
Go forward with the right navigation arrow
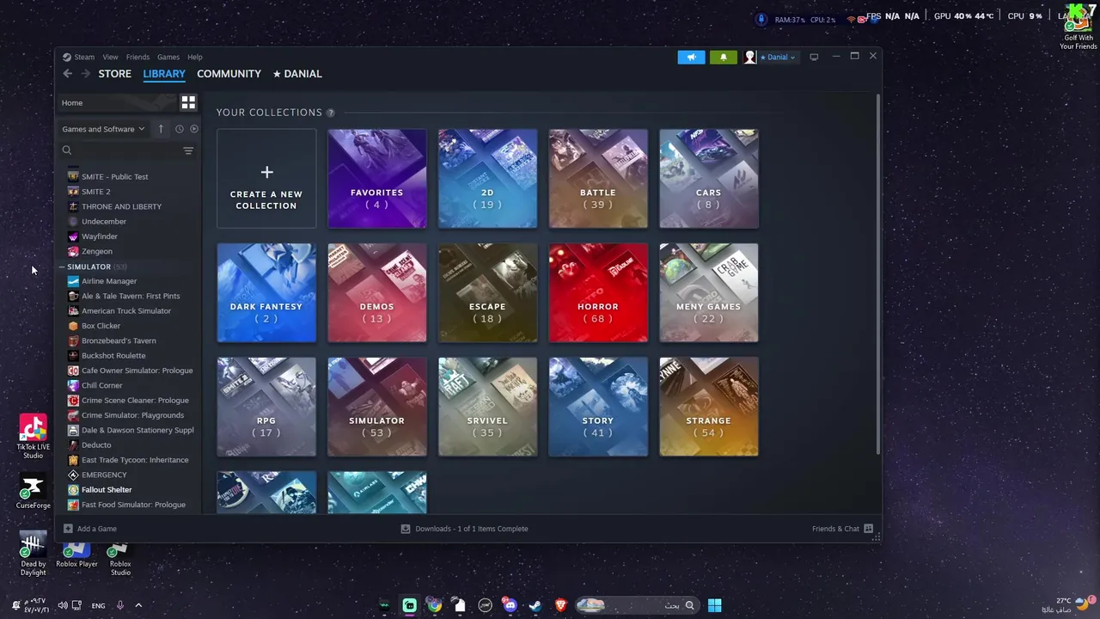click(x=85, y=74)
